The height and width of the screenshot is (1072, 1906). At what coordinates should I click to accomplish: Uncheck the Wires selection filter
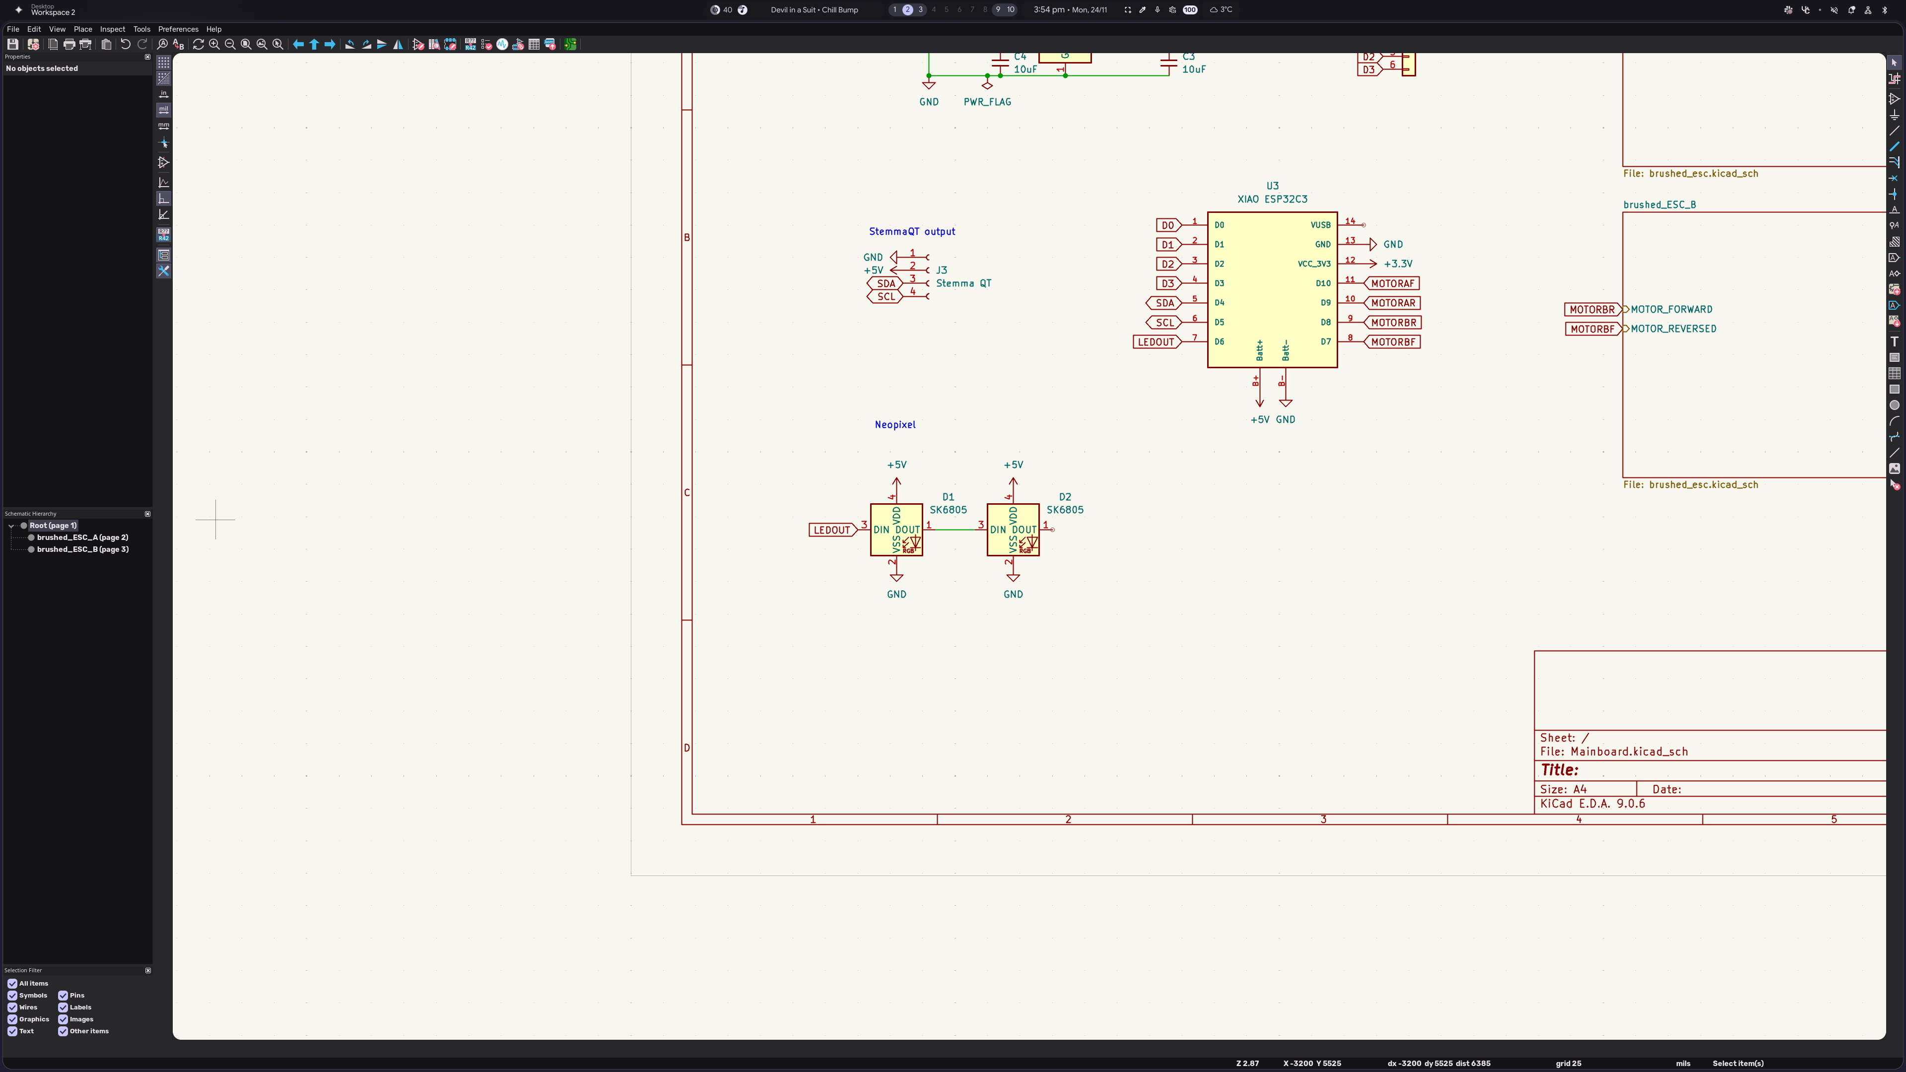[x=12, y=1007]
